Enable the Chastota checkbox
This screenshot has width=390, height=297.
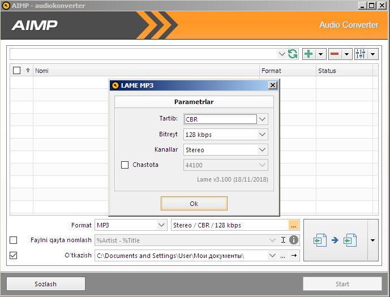point(125,165)
